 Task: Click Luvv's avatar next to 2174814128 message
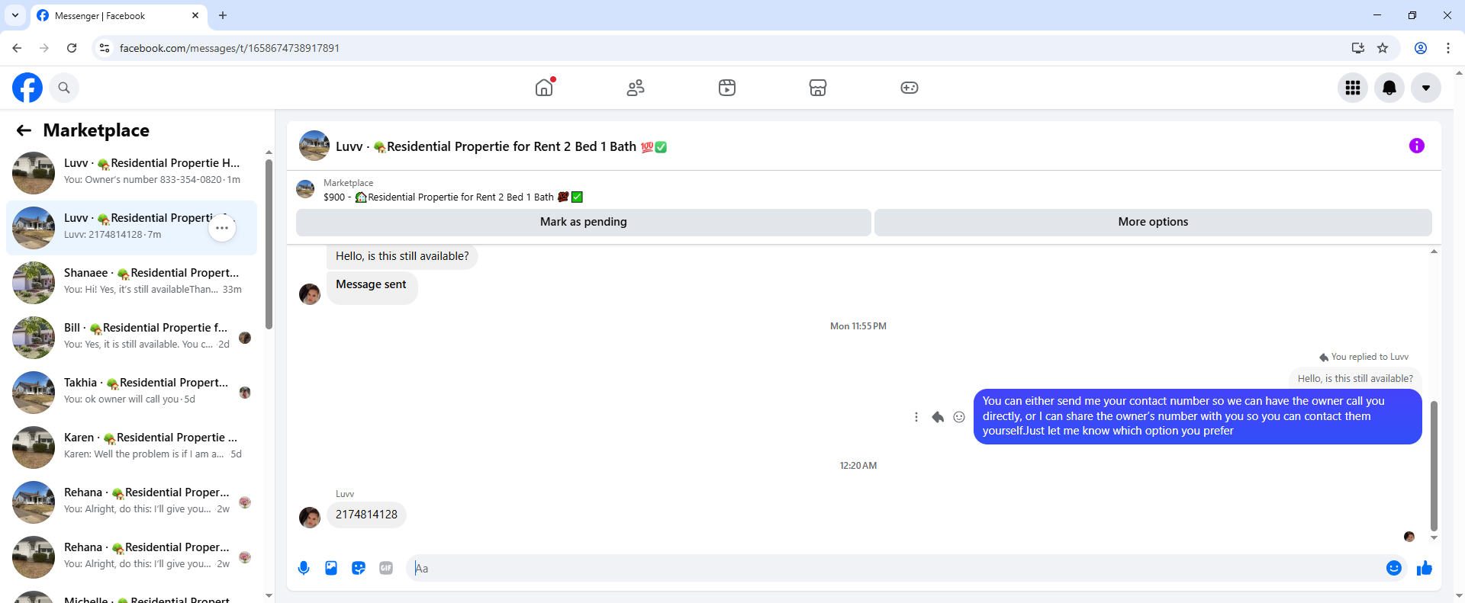310,518
